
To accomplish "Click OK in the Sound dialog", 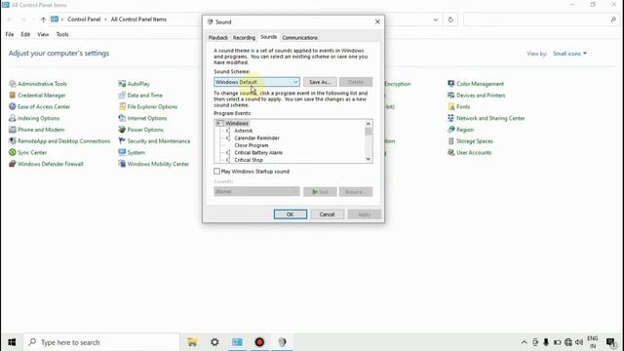I will tap(291, 214).
